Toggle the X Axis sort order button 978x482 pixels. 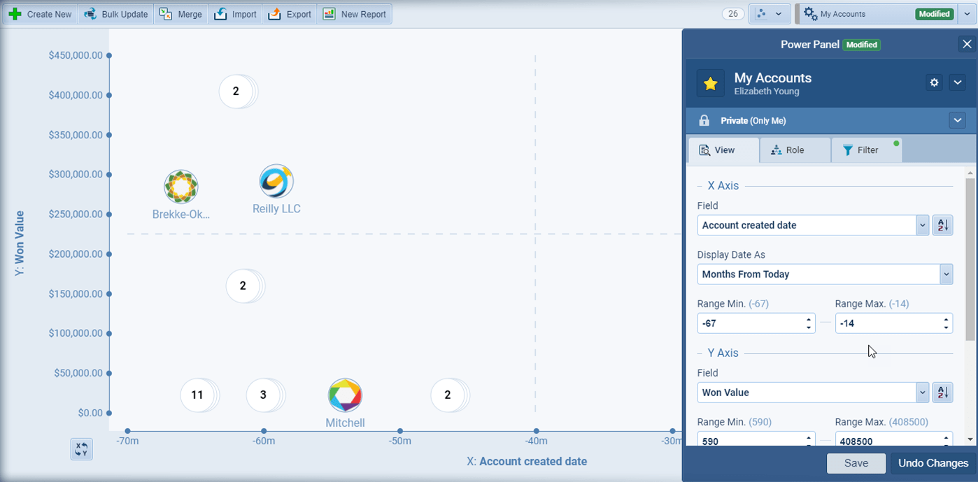[x=942, y=226]
